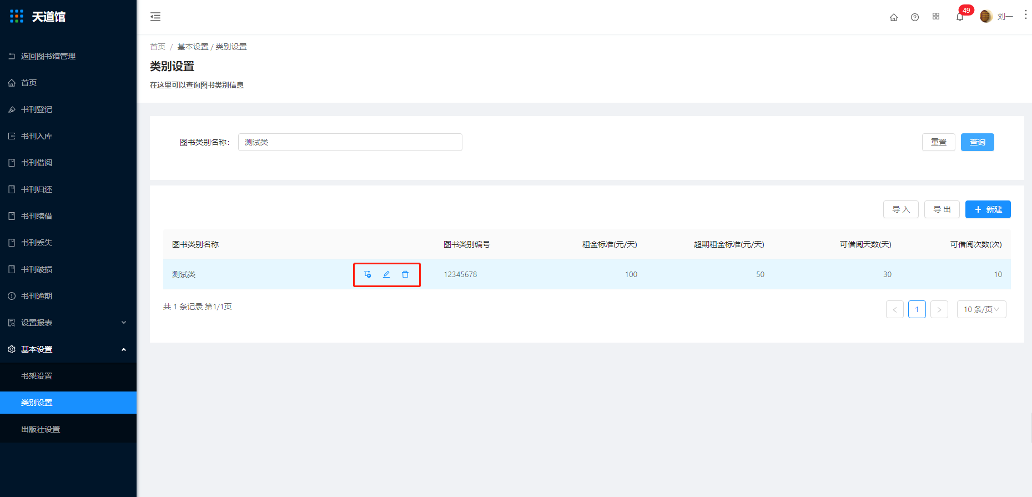
Task: Expand the 设置报表 submenu
Action: pyautogui.click(x=68, y=323)
